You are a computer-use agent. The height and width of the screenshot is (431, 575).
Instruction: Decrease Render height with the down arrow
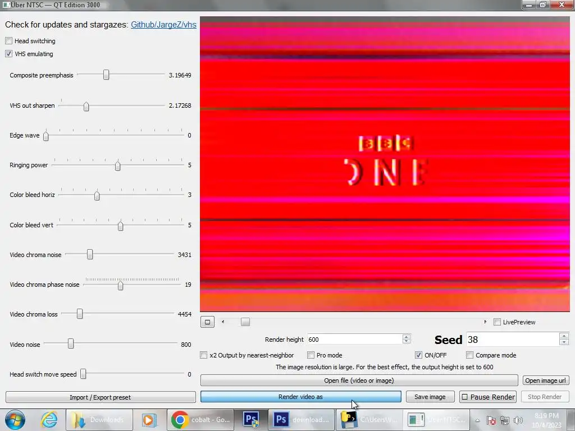[x=407, y=342]
